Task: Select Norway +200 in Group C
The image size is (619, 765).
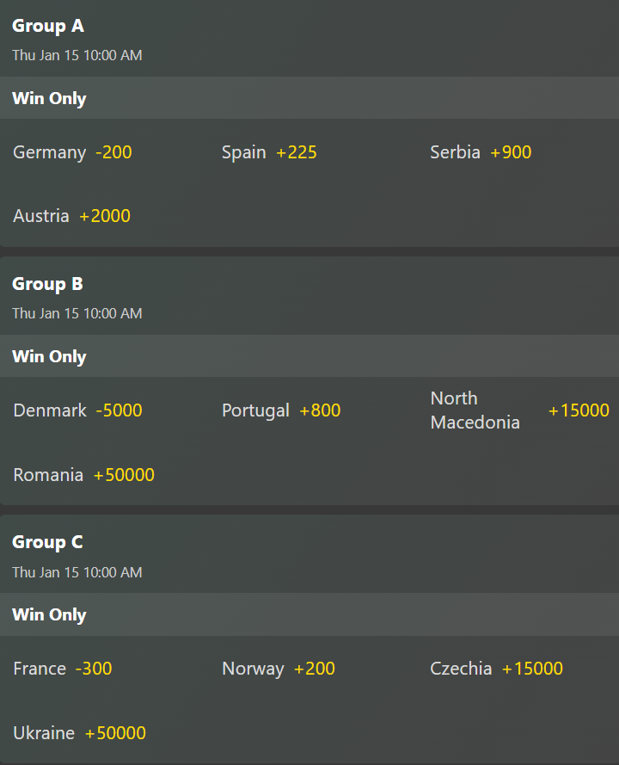Action: pyautogui.click(x=279, y=669)
